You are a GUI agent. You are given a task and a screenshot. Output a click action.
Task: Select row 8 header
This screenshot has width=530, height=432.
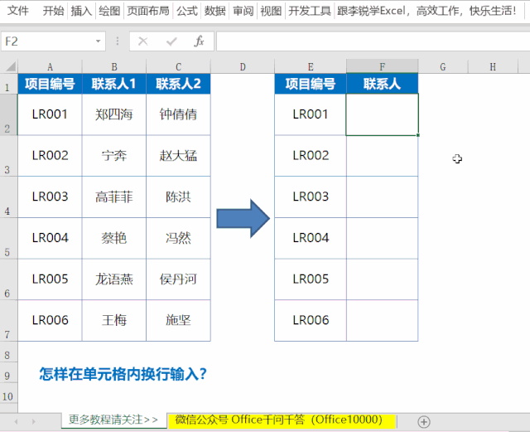(x=8, y=352)
